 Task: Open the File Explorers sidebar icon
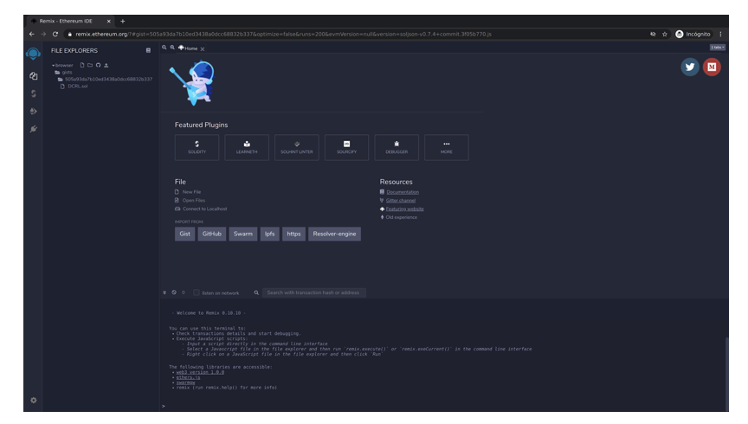point(34,76)
